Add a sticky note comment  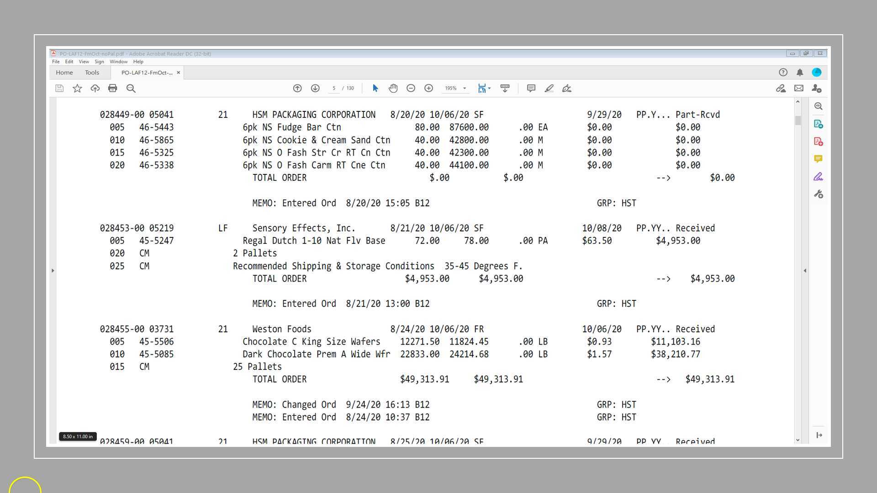click(531, 88)
